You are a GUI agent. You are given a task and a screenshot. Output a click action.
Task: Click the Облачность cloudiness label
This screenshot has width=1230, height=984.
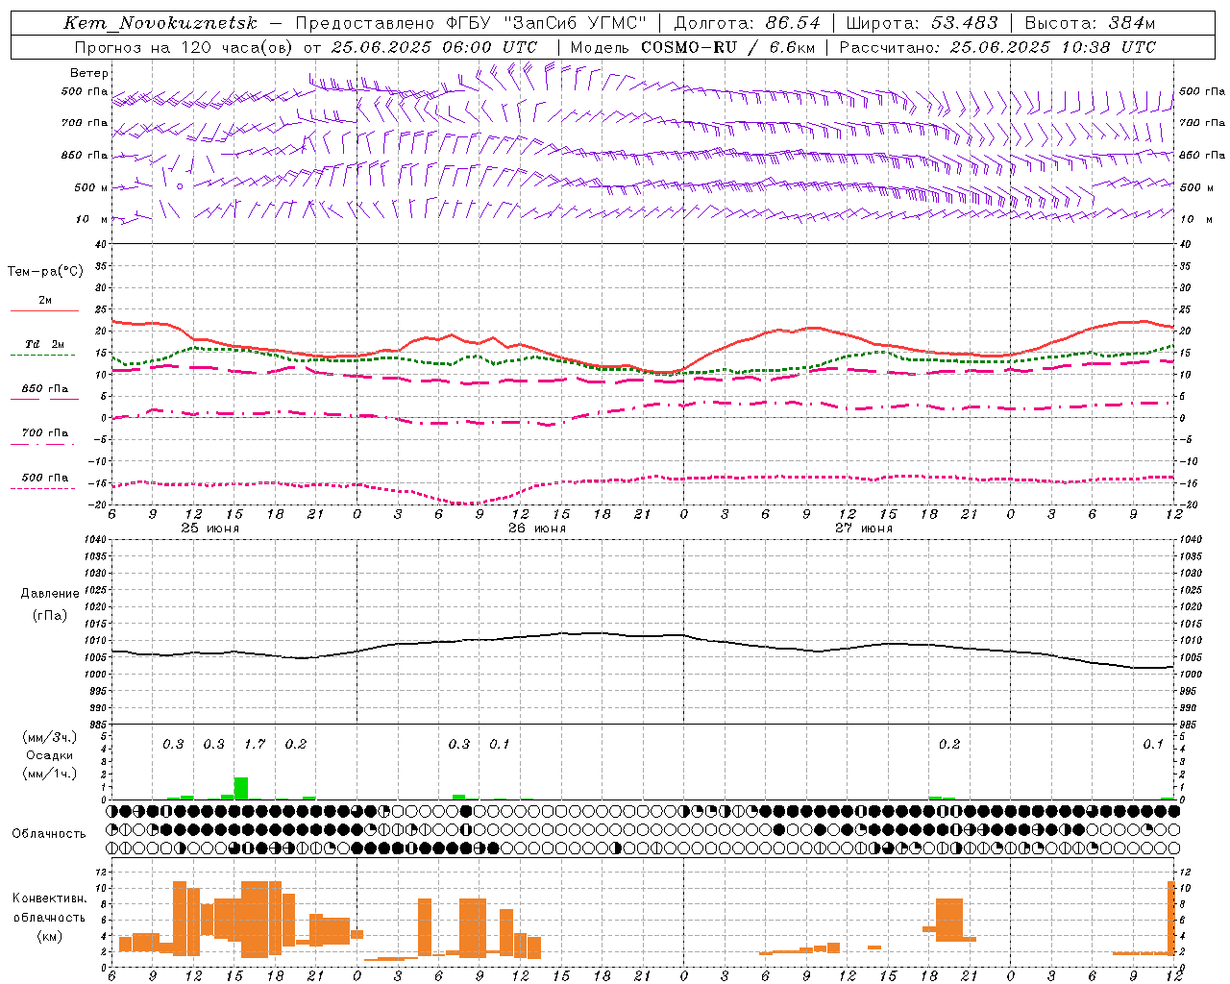click(x=49, y=833)
